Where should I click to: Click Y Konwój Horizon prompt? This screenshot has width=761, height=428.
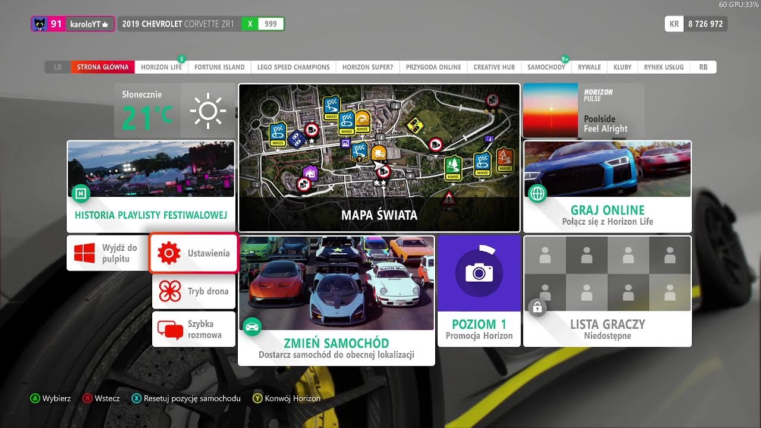click(x=287, y=398)
